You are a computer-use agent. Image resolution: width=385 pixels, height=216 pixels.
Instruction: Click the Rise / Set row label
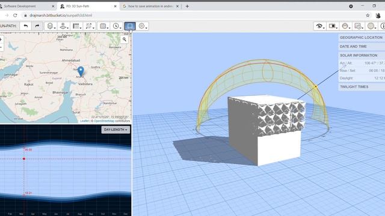[x=347, y=71]
